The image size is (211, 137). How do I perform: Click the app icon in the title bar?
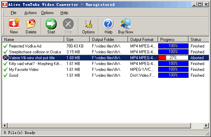click(x=5, y=4)
